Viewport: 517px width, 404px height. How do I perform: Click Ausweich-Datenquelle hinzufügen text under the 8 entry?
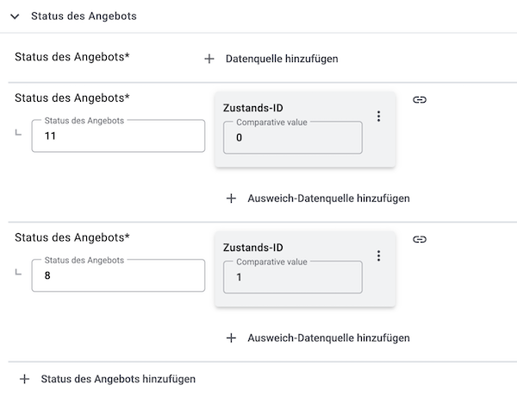(x=328, y=338)
